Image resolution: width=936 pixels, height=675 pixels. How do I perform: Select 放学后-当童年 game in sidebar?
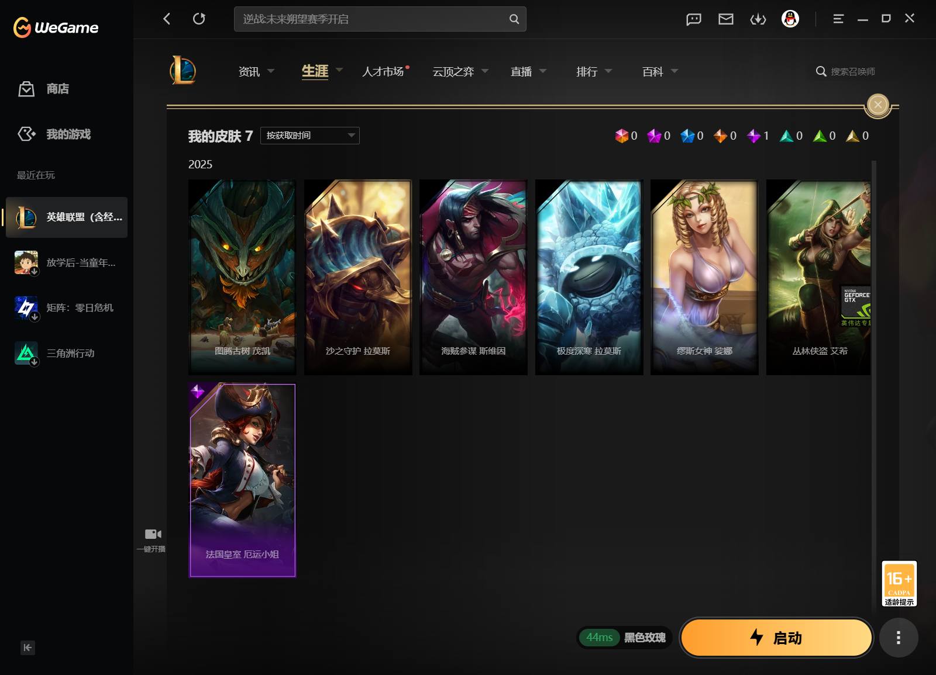pos(67,263)
